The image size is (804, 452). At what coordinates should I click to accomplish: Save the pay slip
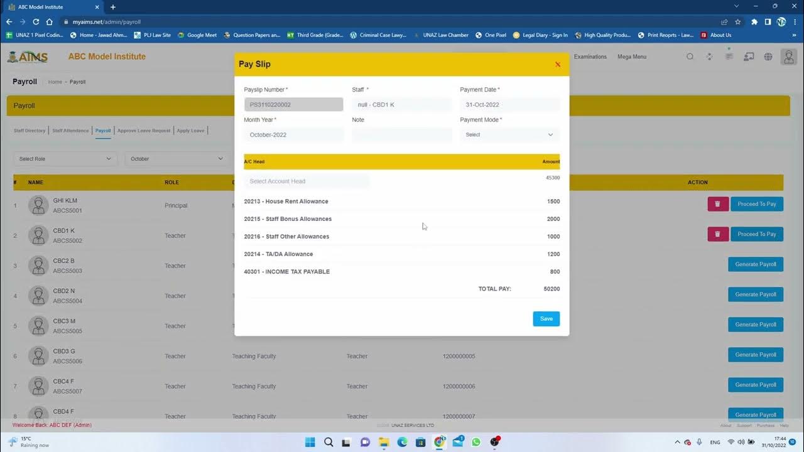[x=546, y=319]
